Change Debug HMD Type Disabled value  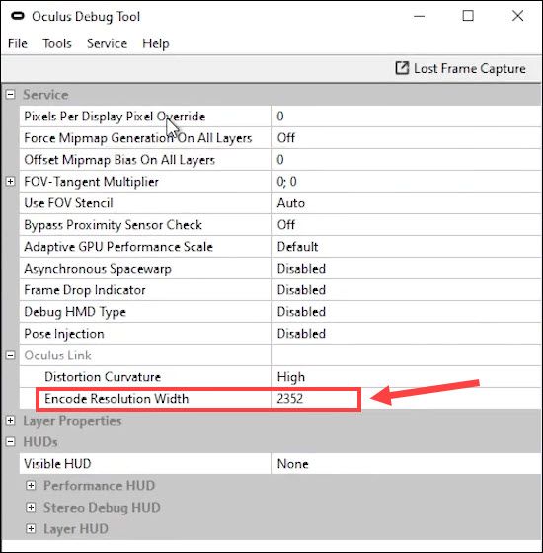407,312
